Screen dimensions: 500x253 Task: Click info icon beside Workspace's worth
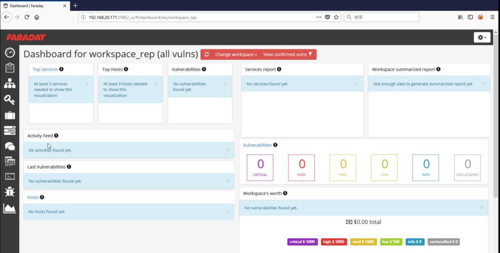click(285, 193)
